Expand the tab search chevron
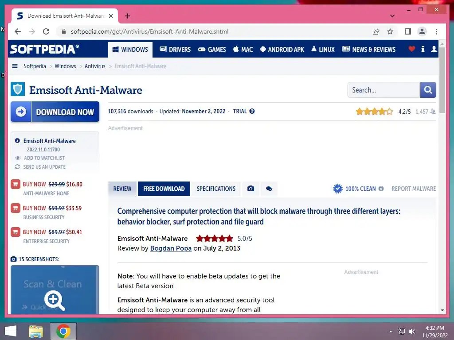Image resolution: width=454 pixels, height=340 pixels. [x=392, y=16]
